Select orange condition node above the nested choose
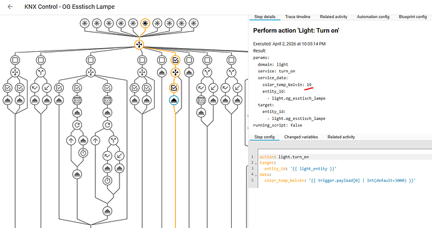Image resolution: width=432 pixels, height=228 pixels. tap(175, 60)
